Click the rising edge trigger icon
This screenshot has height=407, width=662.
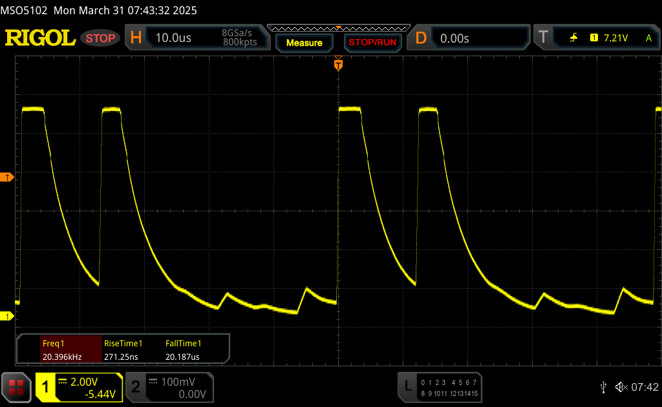click(573, 38)
